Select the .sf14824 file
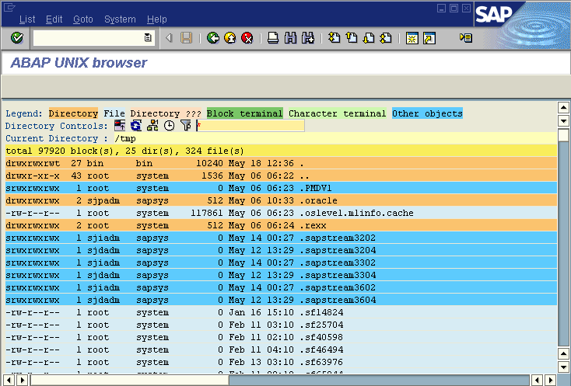This screenshot has width=571, height=386. coord(281,312)
